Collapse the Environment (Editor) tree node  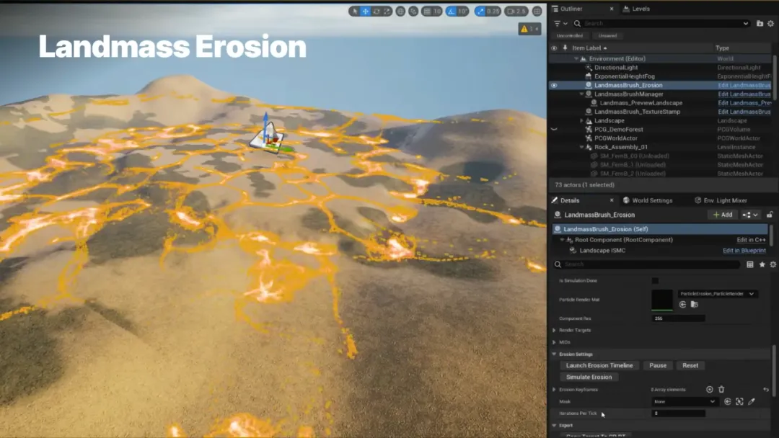[x=576, y=58]
